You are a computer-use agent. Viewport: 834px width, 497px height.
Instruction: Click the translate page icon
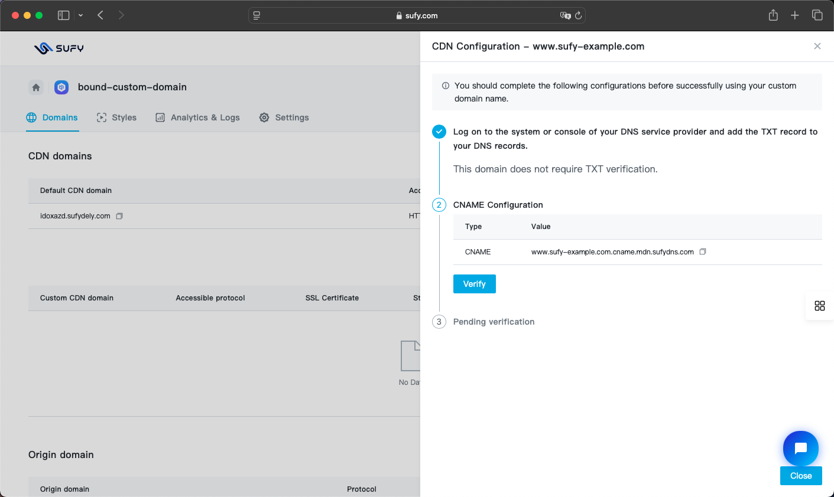pos(565,15)
